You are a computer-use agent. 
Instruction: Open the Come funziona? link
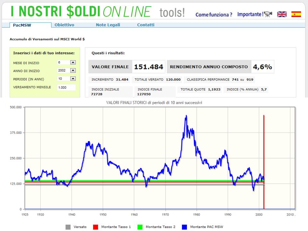[x=214, y=15]
